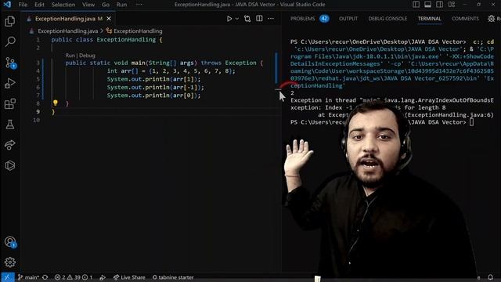Toggle the secondary side bar layout button
The image size is (501, 282).
[440, 5]
